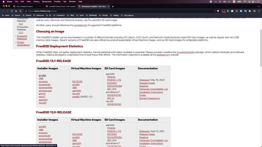Open the Extensions puzzle piece icon
This screenshot has height=147, width=262.
[250, 11]
